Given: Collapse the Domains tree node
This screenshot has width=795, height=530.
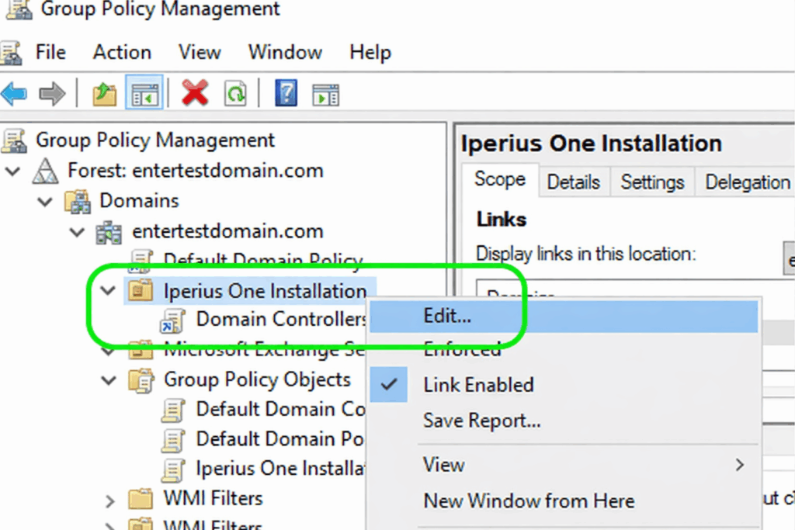Looking at the screenshot, I should click(x=45, y=202).
